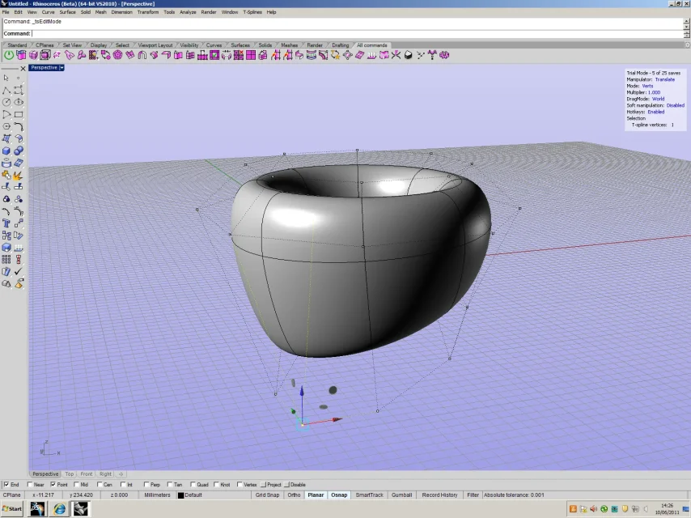Viewport: 691px width, 518px height.
Task: Click the boolean union spheres icon
Action: (x=19, y=151)
